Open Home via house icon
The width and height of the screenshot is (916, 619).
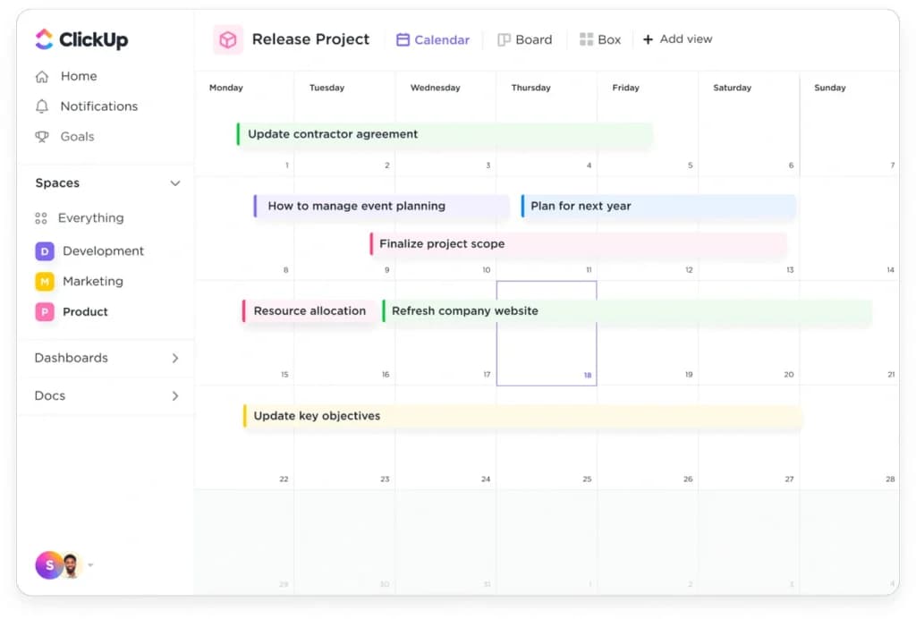pos(42,77)
